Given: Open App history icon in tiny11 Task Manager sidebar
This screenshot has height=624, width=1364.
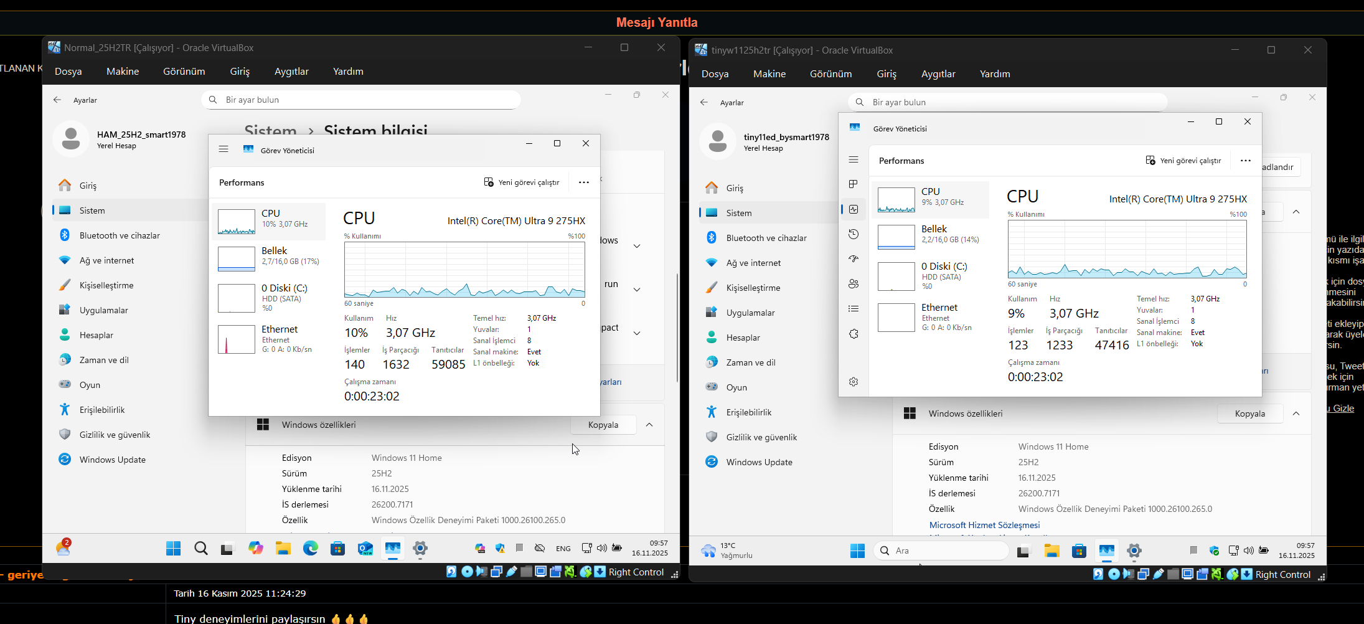Looking at the screenshot, I should point(854,234).
